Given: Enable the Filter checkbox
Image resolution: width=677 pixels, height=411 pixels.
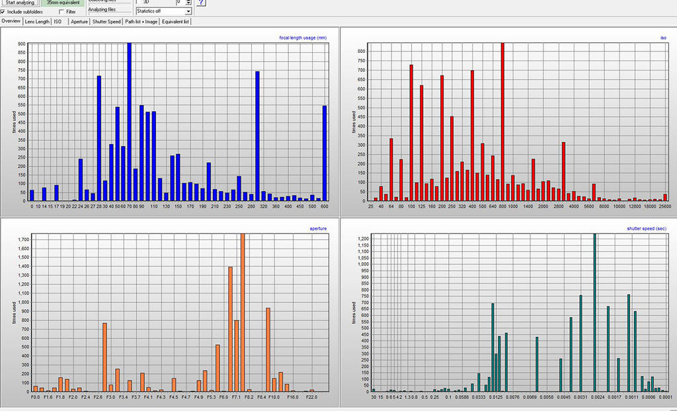Looking at the screenshot, I should point(62,12).
